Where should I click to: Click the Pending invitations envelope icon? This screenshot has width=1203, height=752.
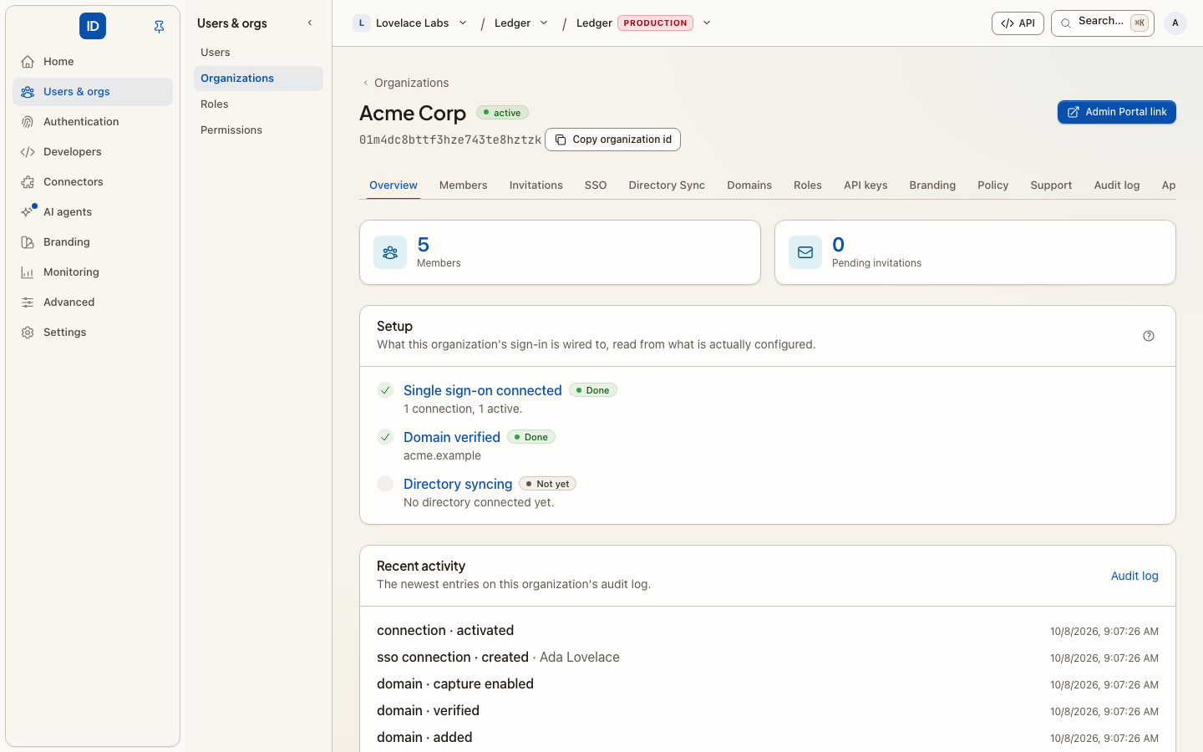pyautogui.click(x=805, y=252)
